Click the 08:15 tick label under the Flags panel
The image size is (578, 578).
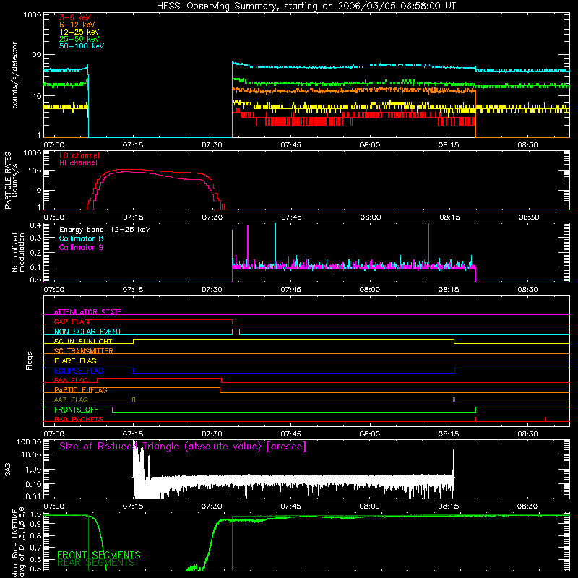pos(449,434)
